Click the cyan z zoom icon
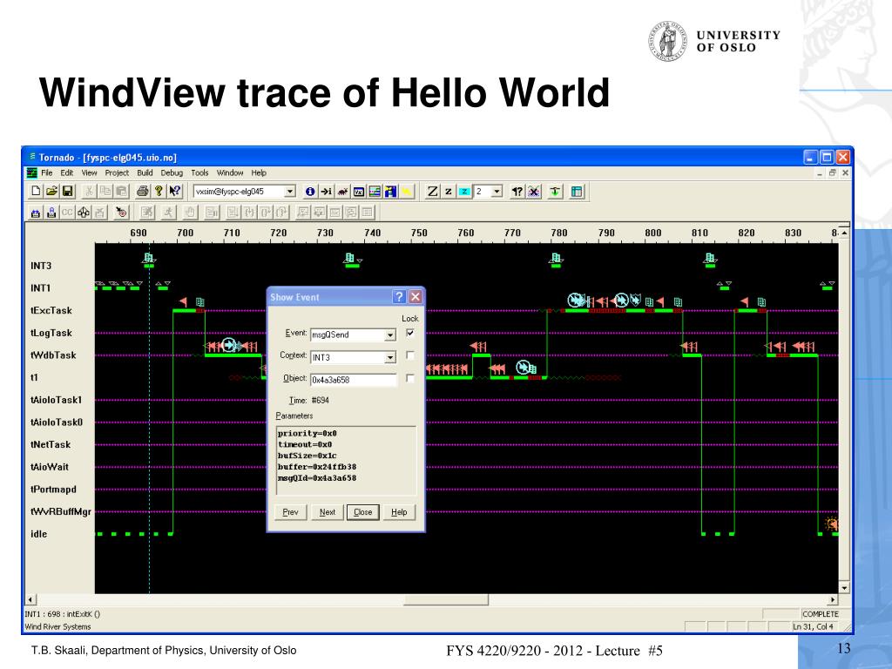This screenshot has height=669, width=892. tap(464, 192)
